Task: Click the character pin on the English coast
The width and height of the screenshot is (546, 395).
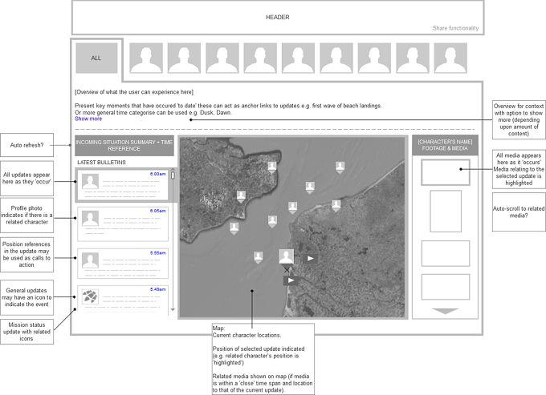Action: point(241,196)
